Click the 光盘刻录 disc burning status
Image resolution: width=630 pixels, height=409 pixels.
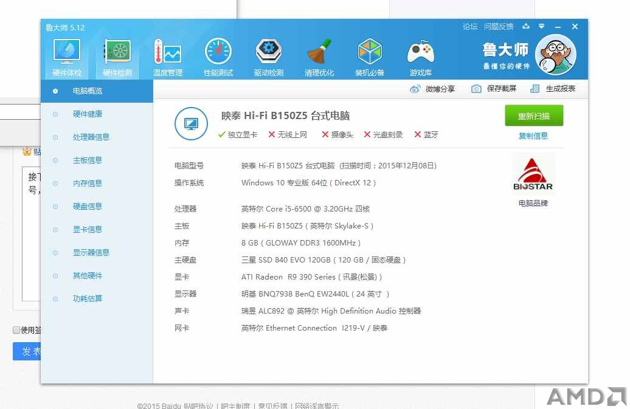pos(383,134)
